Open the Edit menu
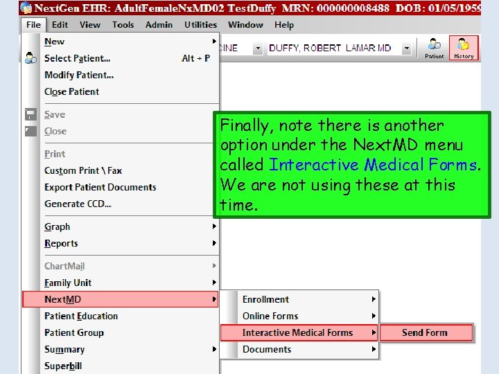 click(x=60, y=25)
